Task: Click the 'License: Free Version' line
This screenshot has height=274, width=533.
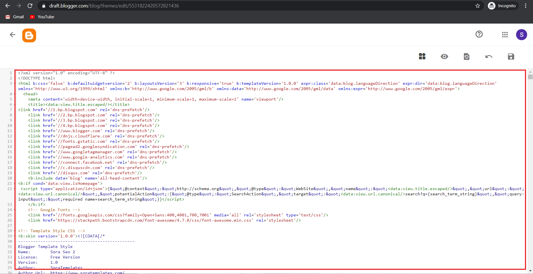Action: [x=49, y=257]
